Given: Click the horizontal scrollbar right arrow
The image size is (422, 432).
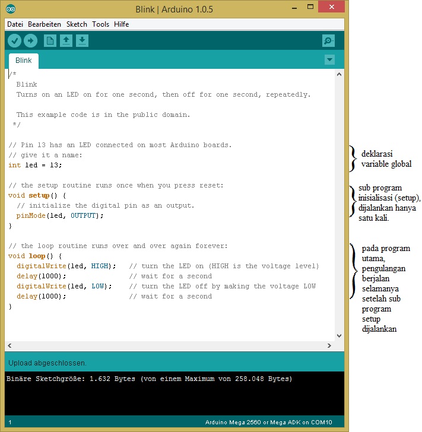Looking at the screenshot, I should (329, 345).
